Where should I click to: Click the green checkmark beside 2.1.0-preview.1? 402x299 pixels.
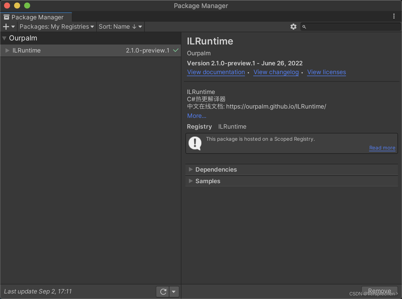[175, 50]
